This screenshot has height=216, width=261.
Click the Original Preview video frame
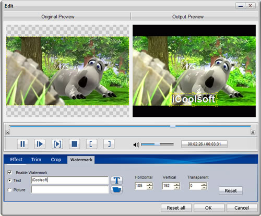click(67, 71)
